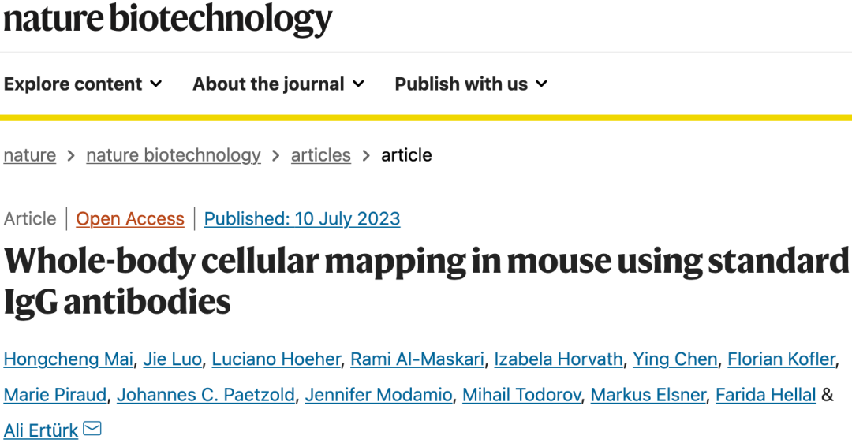Viewport: 852px width, 443px height.
Task: Expand the Publish with us dropdown
Action: pos(470,84)
